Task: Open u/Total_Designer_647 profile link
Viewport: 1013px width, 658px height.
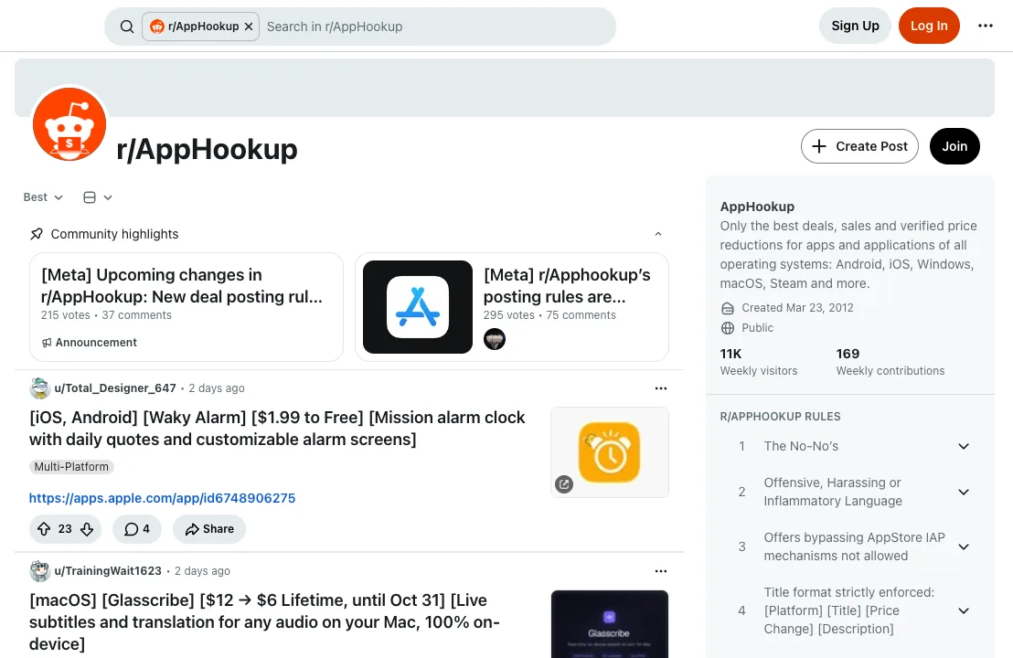Action: point(115,388)
